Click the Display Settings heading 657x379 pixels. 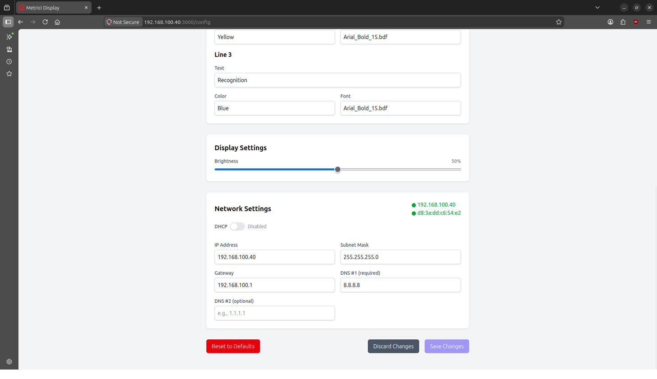(241, 148)
